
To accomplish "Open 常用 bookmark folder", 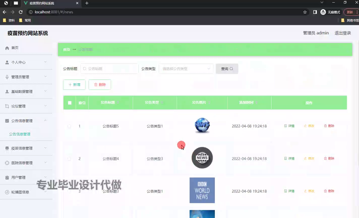I will point(25,20).
